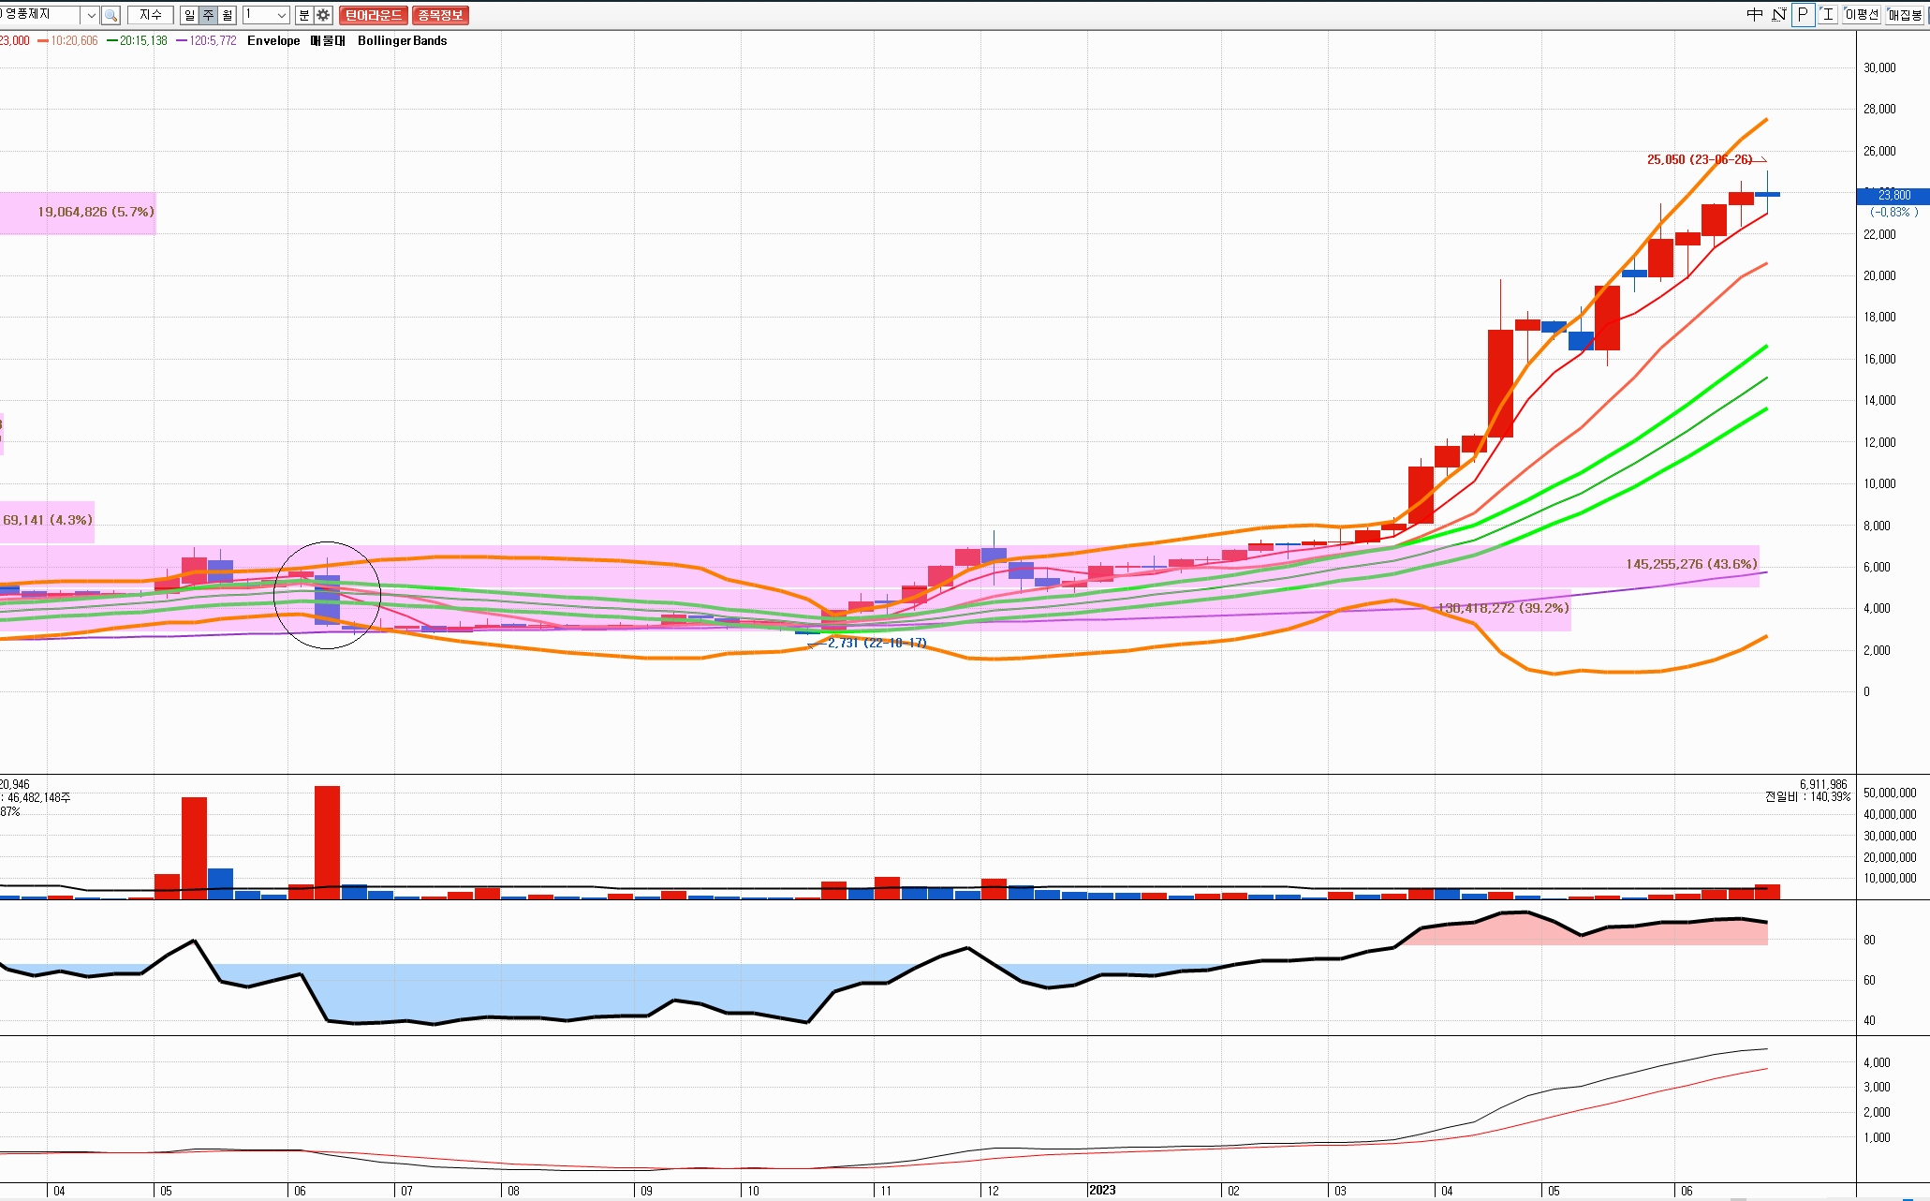This screenshot has width=1930, height=1201.
Task: Click the Bollinger Bands indicator label
Action: click(x=402, y=40)
